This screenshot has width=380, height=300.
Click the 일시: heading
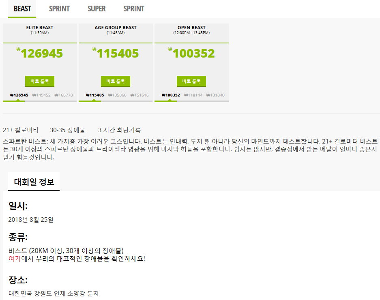pyautogui.click(x=18, y=206)
